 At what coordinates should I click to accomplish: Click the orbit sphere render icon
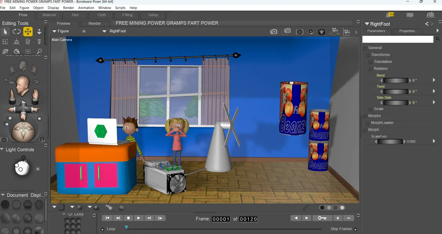point(311,32)
